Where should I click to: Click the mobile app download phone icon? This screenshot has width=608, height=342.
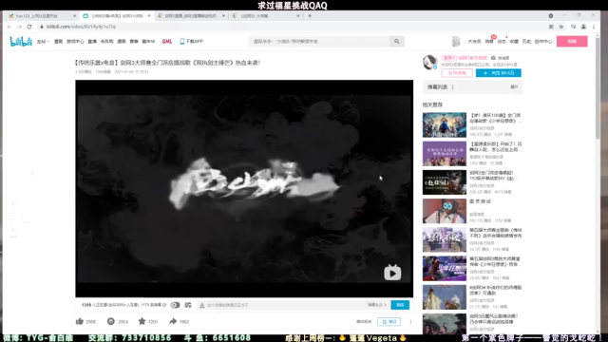(181, 41)
